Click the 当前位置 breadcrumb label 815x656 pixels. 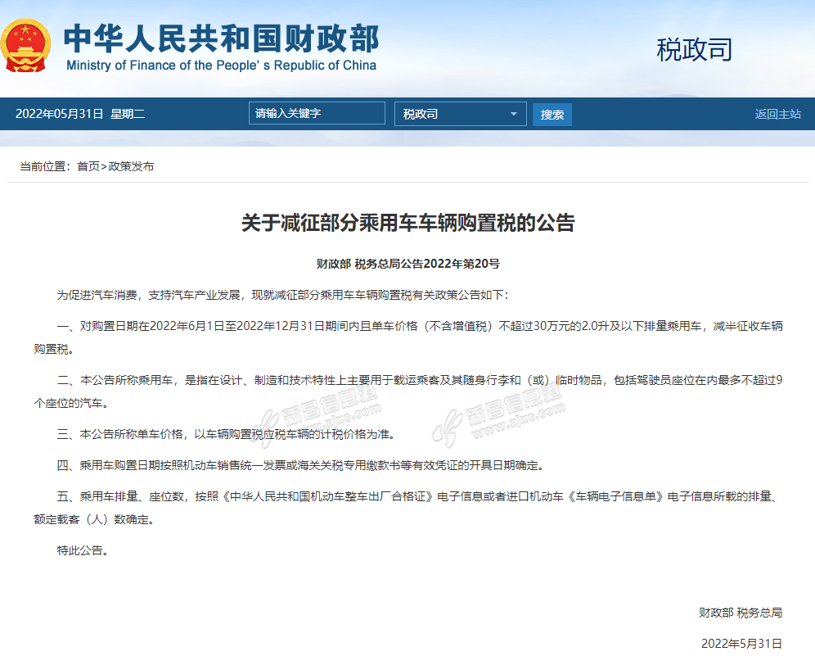point(45,166)
